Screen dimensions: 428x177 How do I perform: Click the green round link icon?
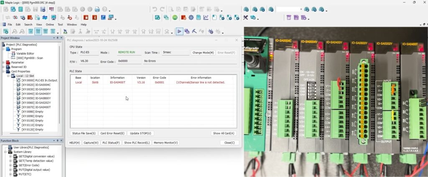click(x=175, y=17)
